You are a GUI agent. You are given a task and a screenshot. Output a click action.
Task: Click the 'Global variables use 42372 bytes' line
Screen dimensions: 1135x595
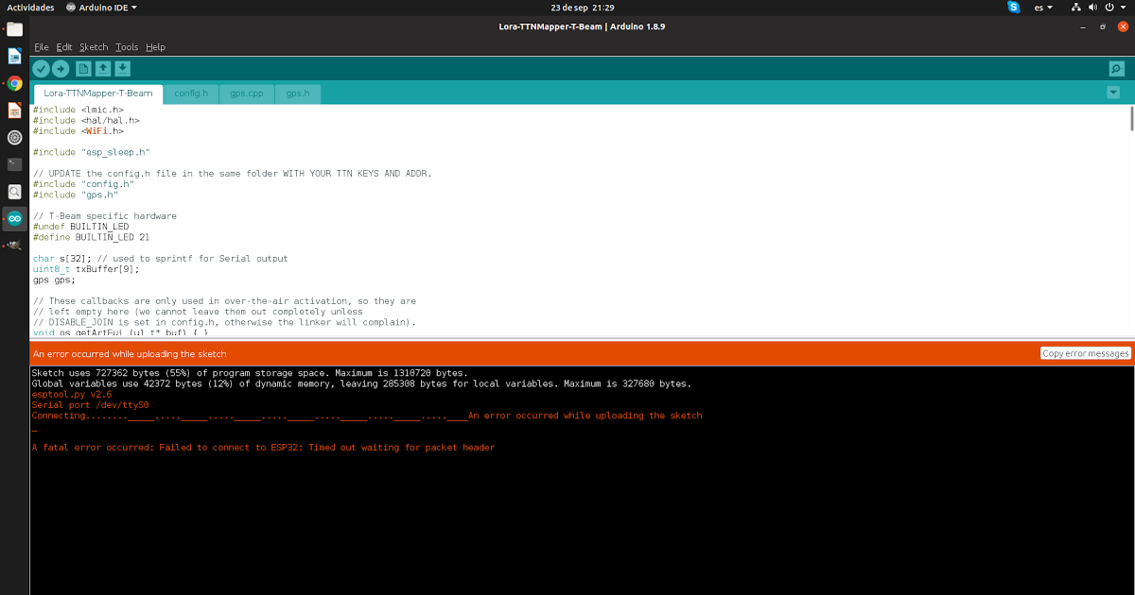pos(361,384)
